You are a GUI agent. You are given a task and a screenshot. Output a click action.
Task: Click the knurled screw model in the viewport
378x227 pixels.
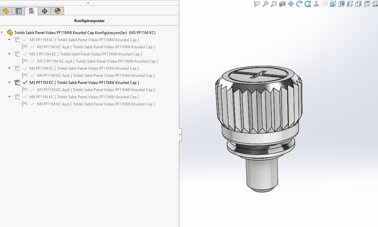259,129
